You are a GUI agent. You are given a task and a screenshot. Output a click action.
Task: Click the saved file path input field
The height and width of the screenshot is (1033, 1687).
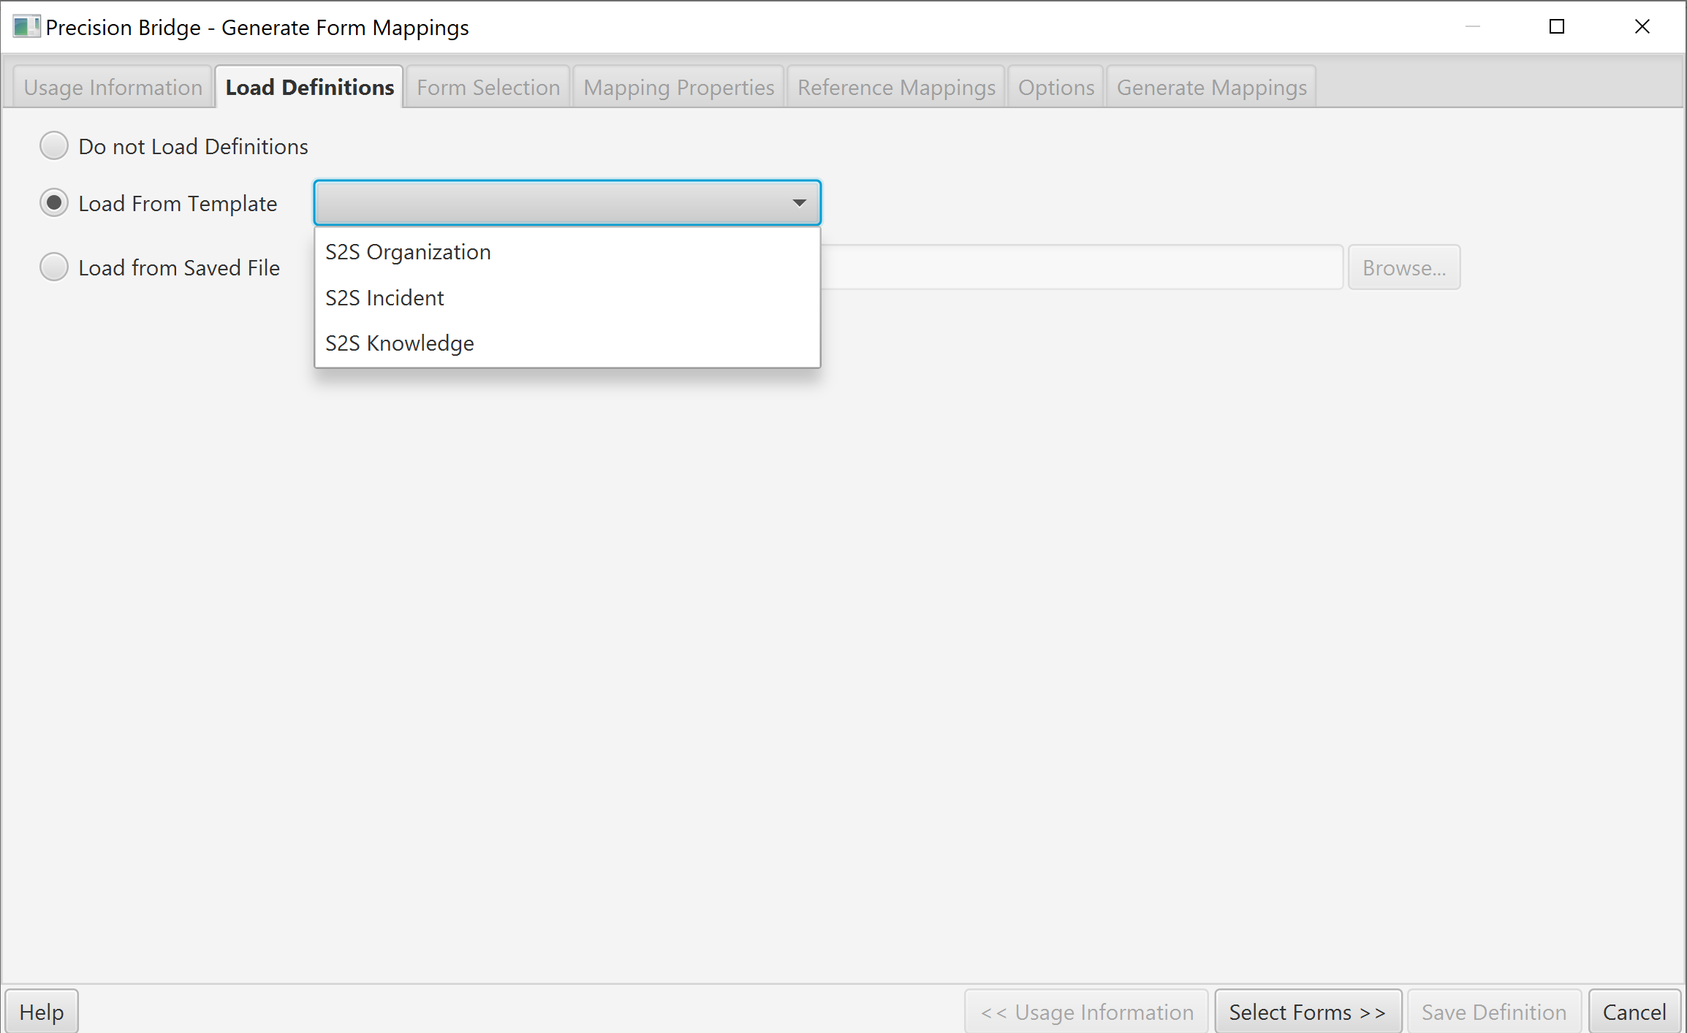[1082, 267]
